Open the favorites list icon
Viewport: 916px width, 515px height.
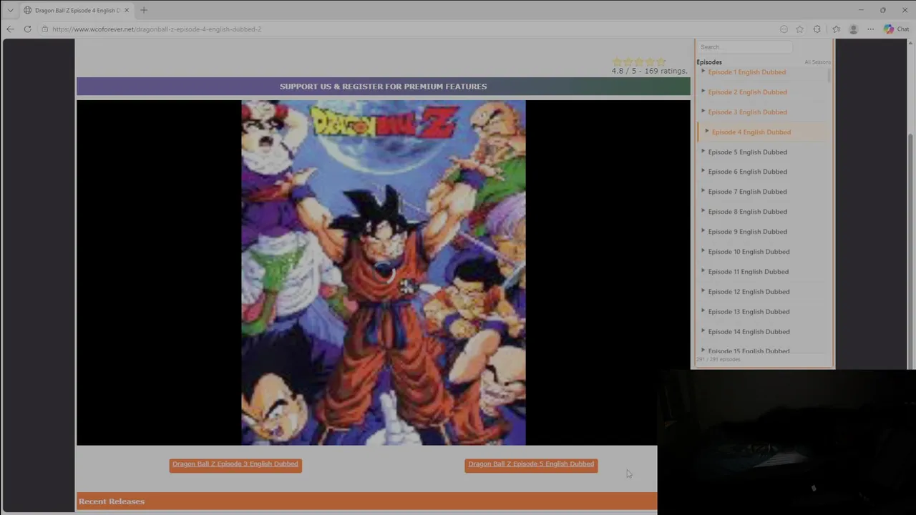pos(836,29)
